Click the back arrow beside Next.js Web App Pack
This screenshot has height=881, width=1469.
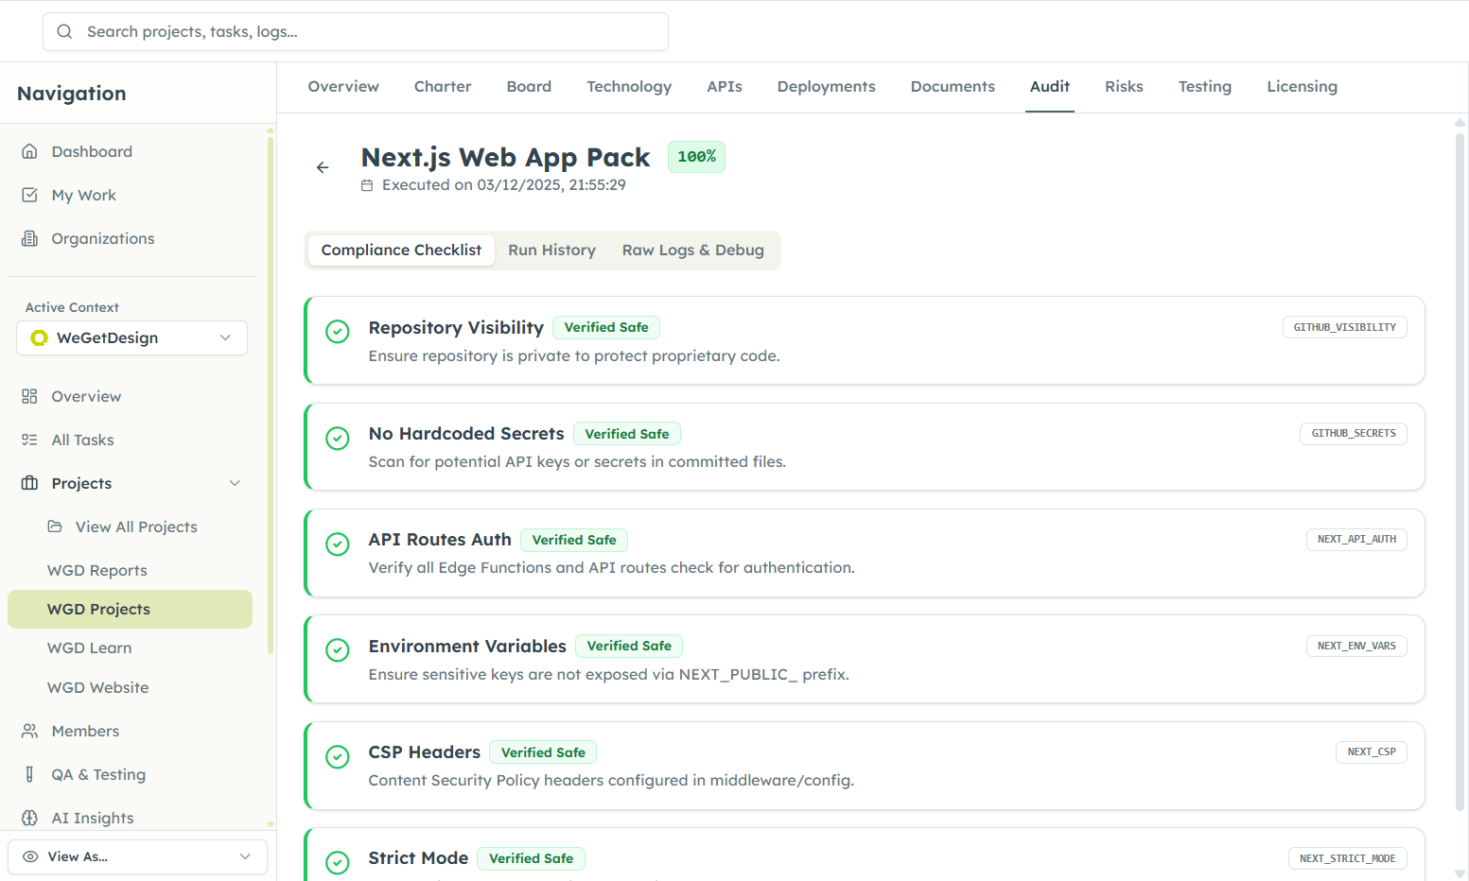[323, 167]
